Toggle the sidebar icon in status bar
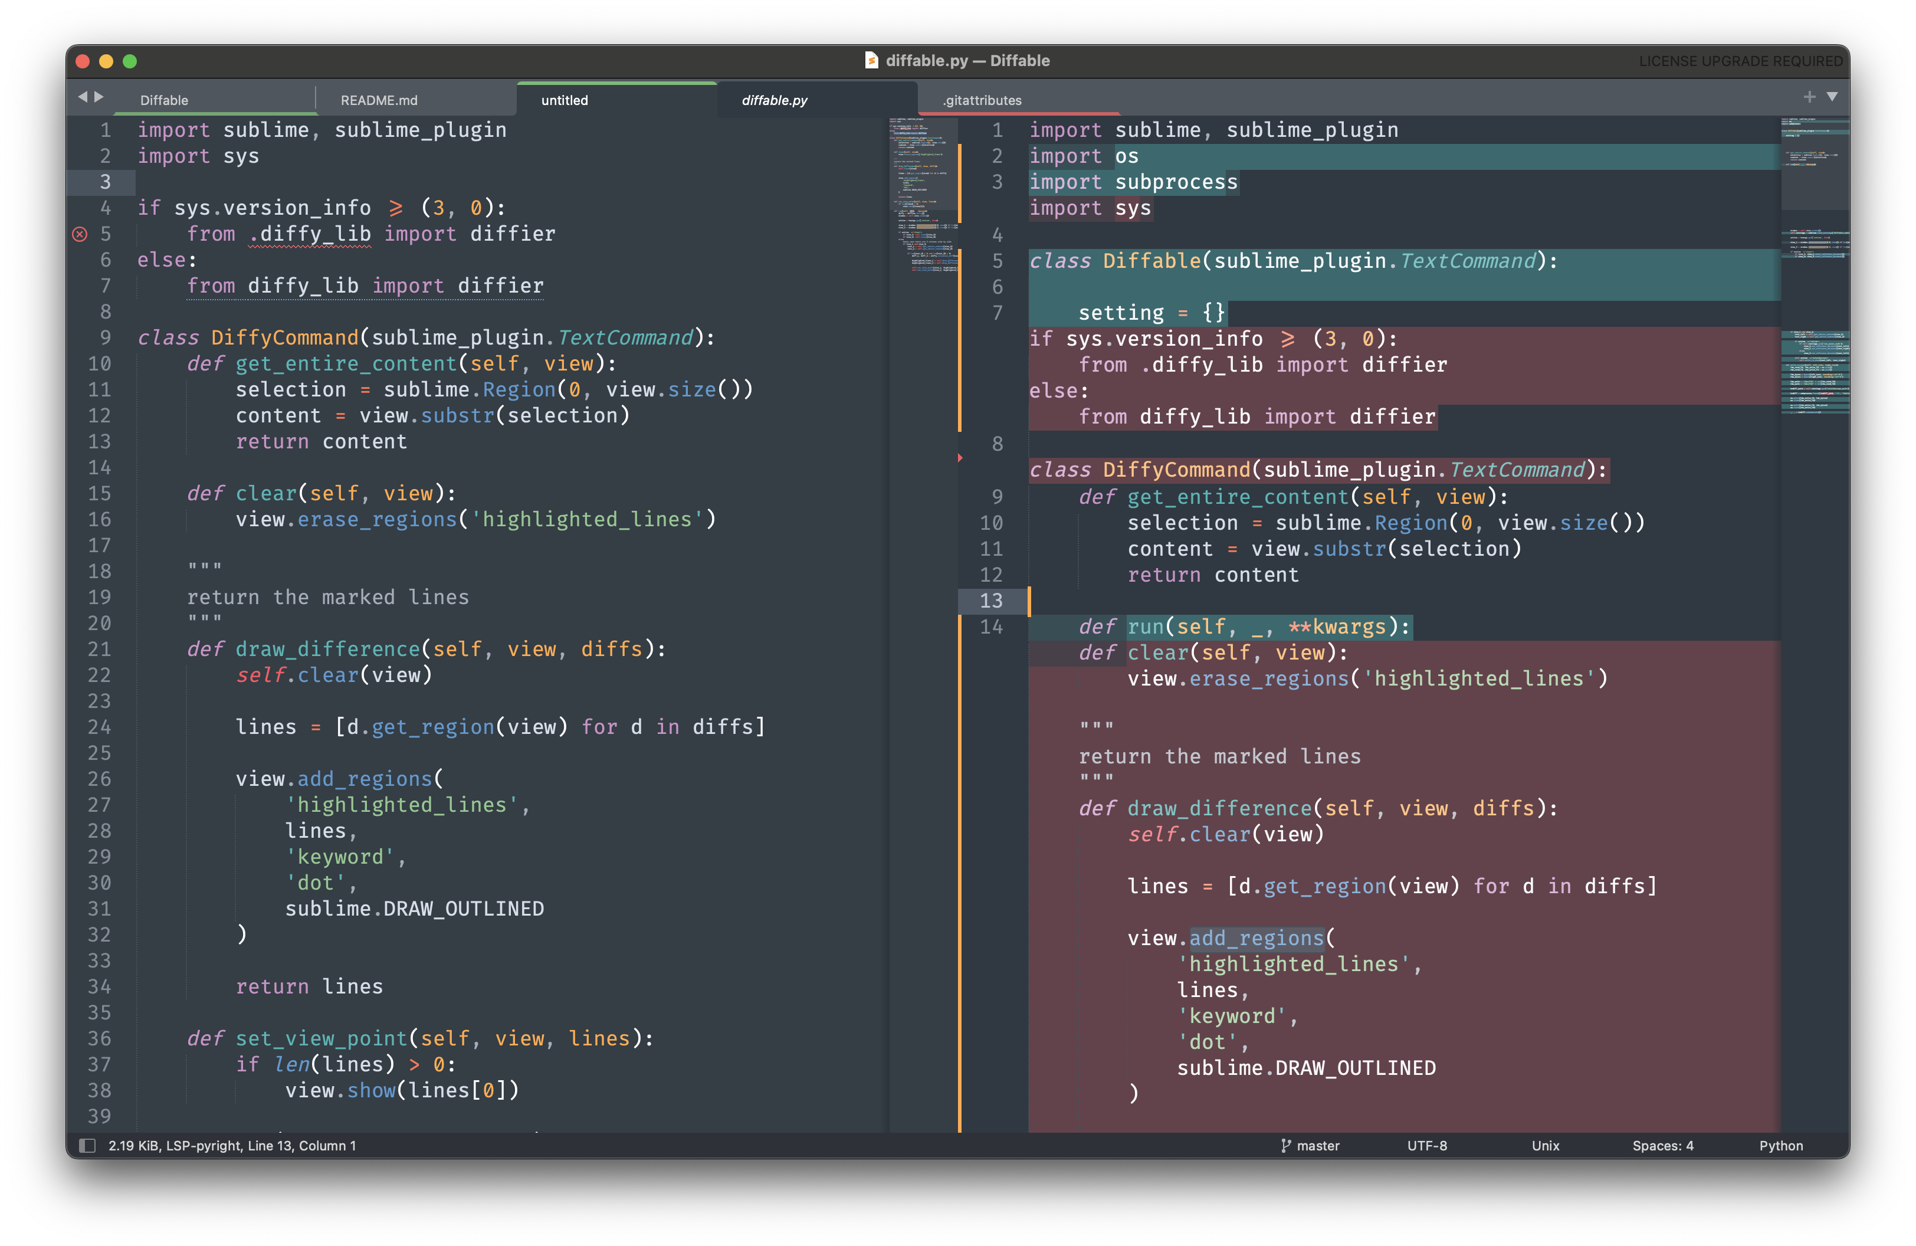The height and width of the screenshot is (1246, 1916). point(87,1145)
